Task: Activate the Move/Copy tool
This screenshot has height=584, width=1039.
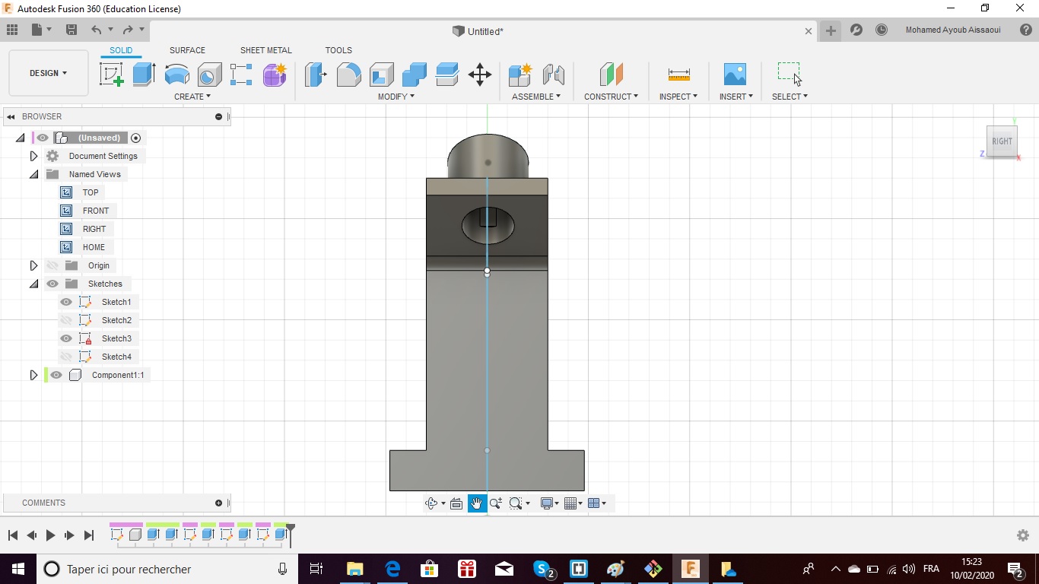Action: 479,75
